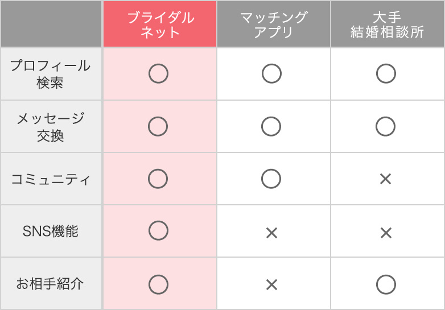The width and height of the screenshot is (445, 310).
Task: Click ブライダルネット circle for プロフィール検索
Action: click(x=158, y=74)
